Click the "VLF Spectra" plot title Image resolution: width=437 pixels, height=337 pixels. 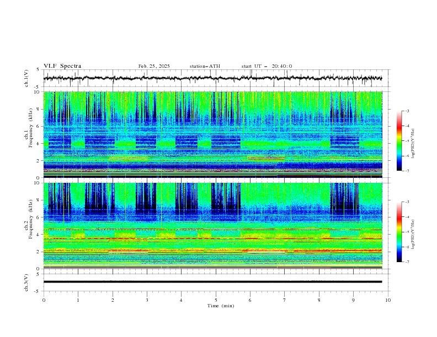[x=62, y=66]
